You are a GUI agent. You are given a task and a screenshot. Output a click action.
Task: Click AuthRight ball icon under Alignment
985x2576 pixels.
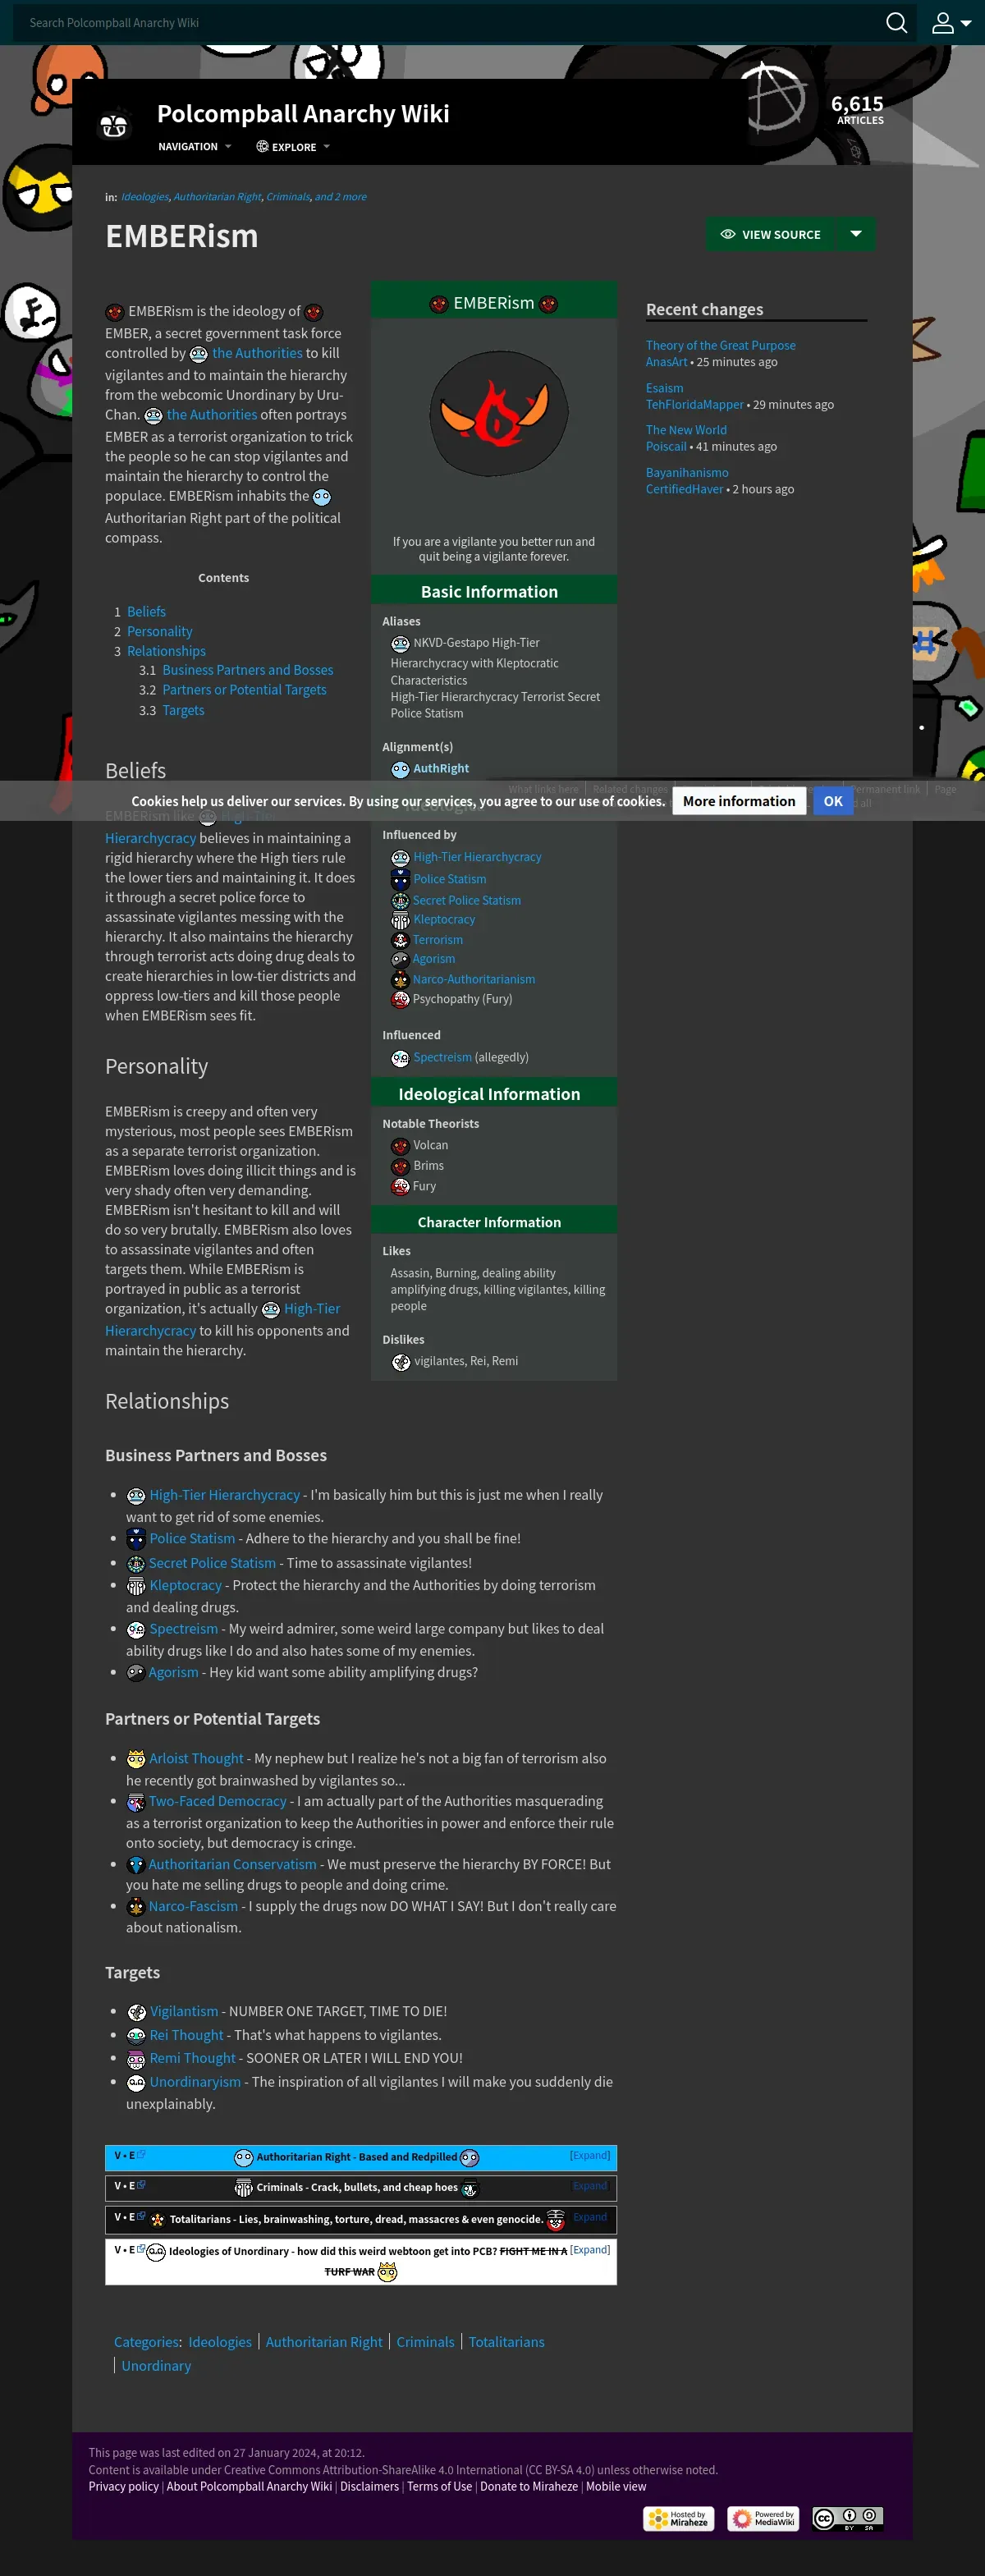(x=400, y=769)
